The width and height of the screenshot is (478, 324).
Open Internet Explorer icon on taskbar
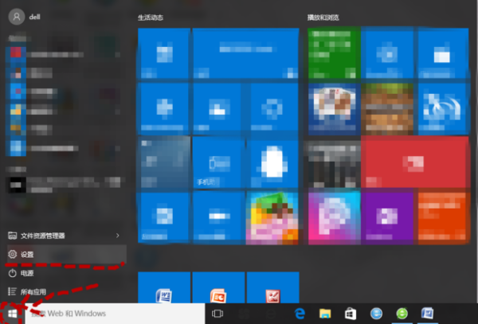(376, 314)
